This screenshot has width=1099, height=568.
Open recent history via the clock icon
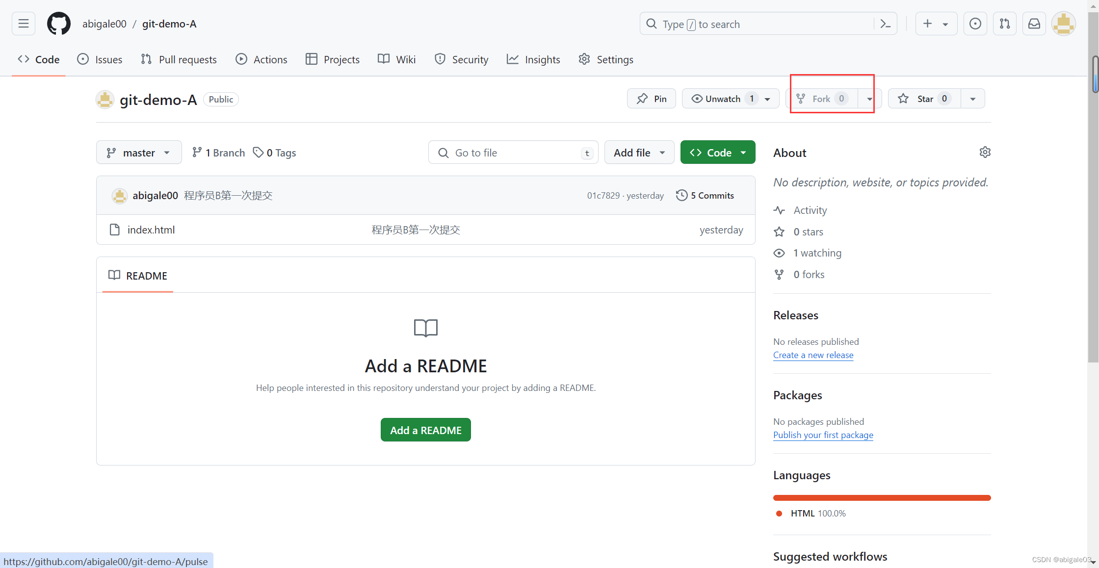975,23
